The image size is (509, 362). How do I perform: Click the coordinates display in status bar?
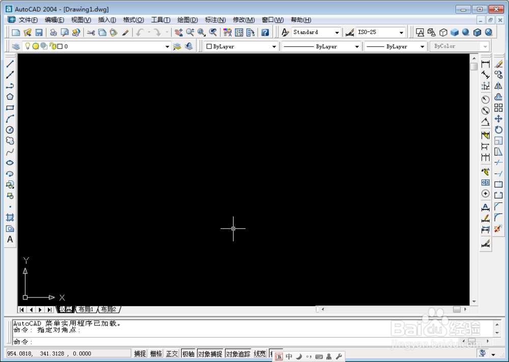(x=68, y=353)
